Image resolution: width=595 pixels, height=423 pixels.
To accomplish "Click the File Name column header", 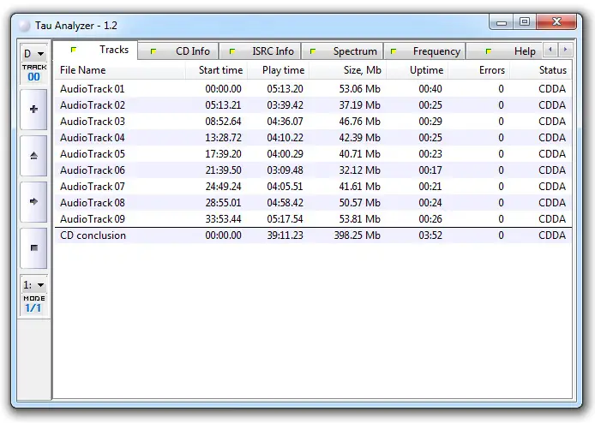I will coord(120,70).
